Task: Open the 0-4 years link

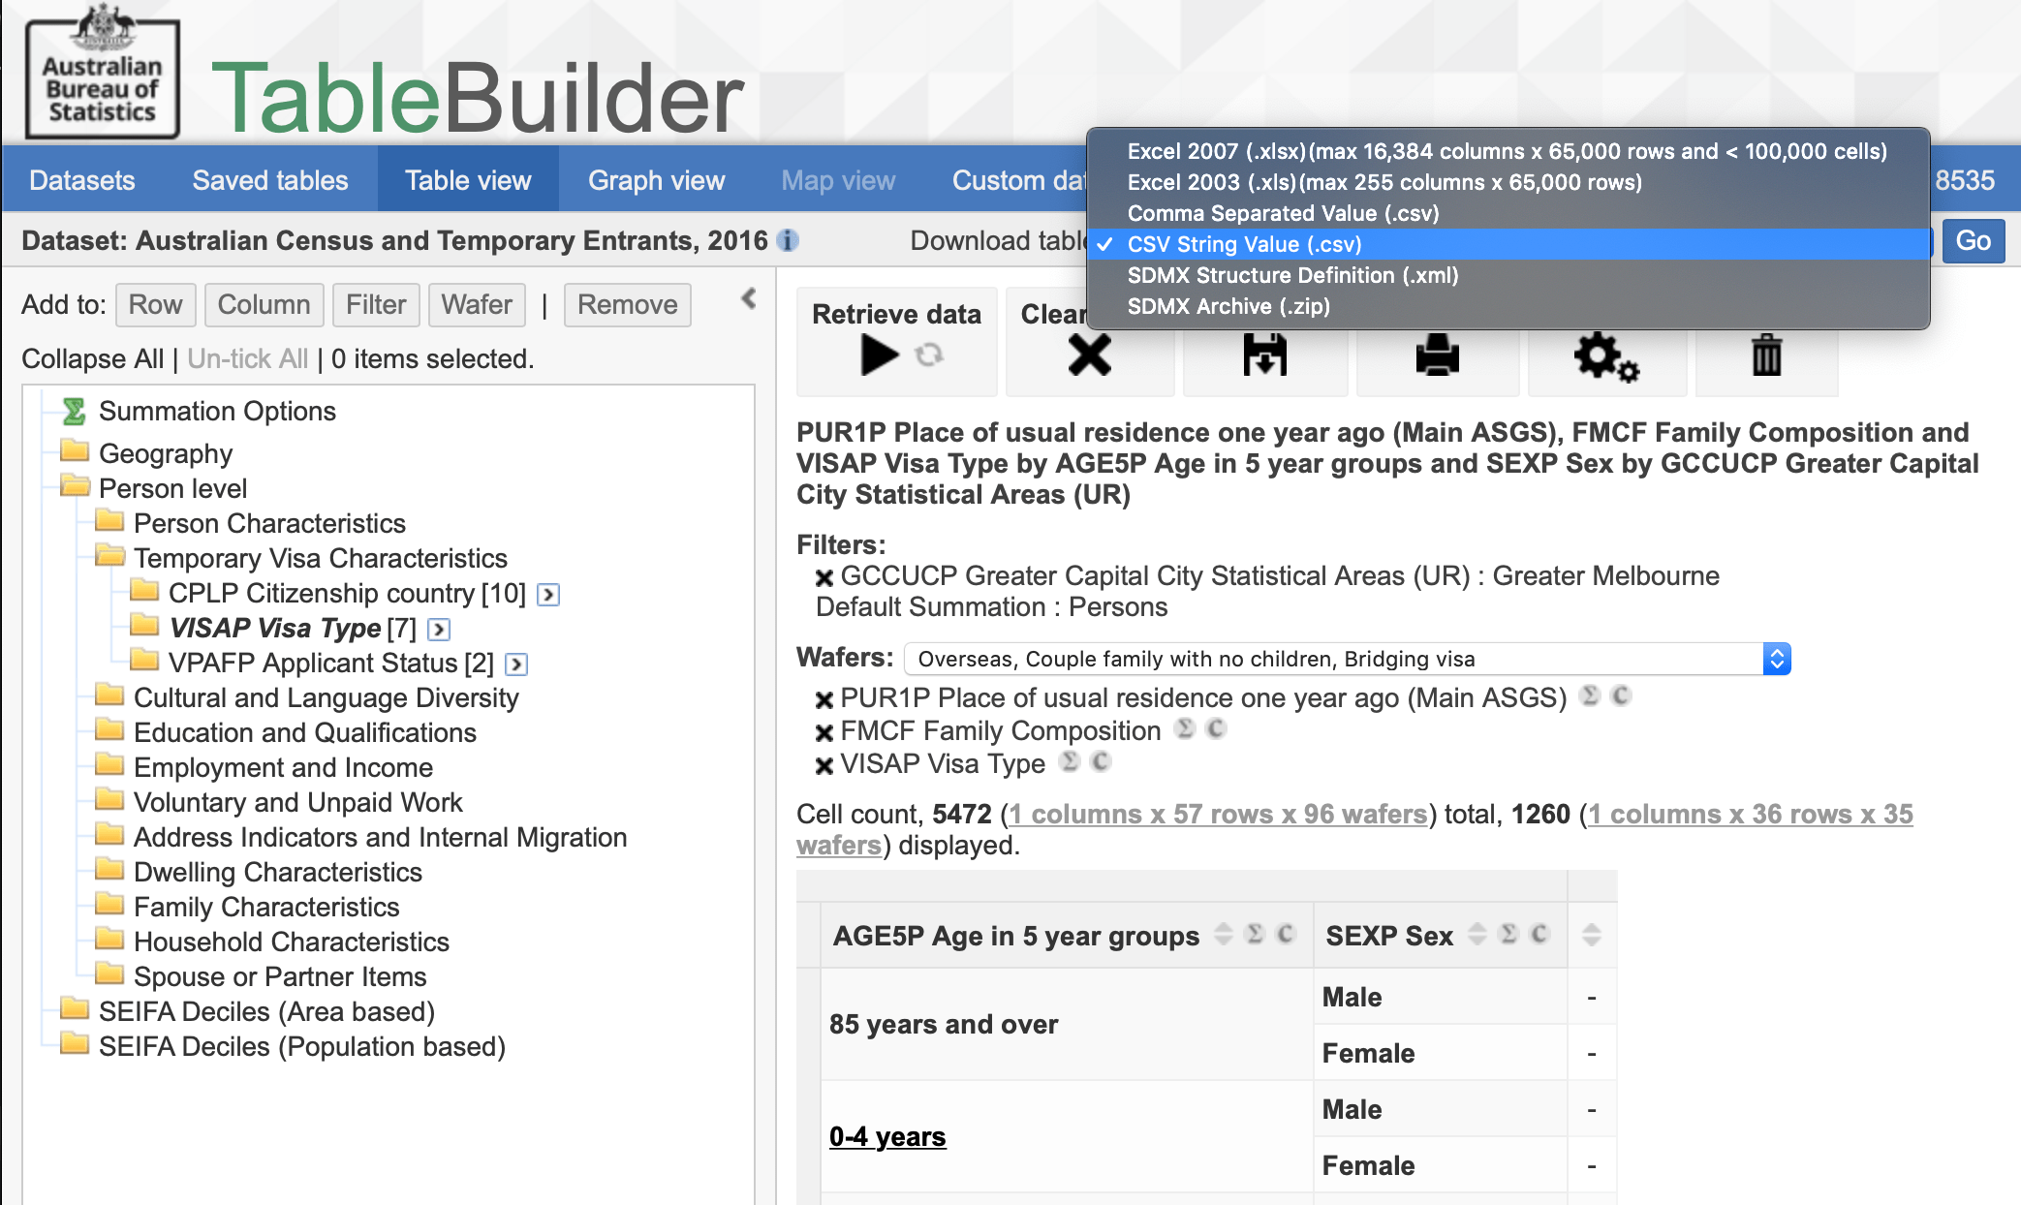Action: coord(887,1136)
